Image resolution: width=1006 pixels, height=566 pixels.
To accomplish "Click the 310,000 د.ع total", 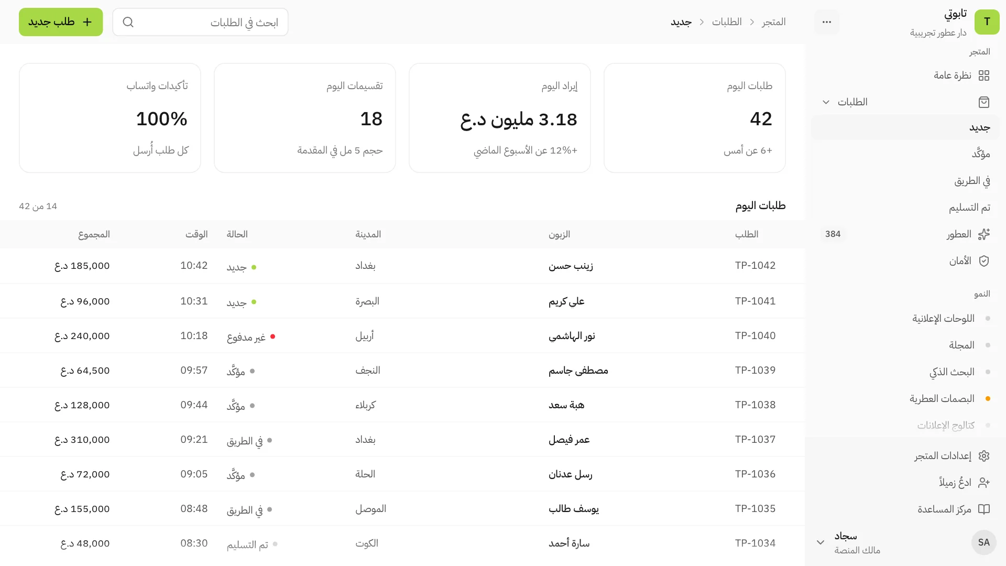I will click(82, 440).
